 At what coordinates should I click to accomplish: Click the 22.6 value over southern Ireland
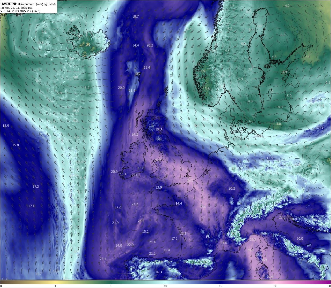point(135,175)
